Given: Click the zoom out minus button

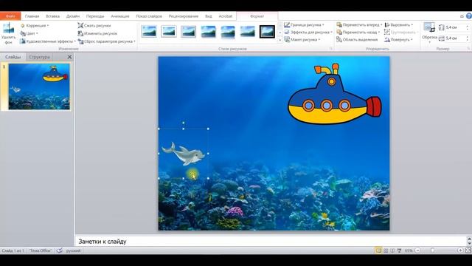Looking at the screenshot, I should tap(418, 250).
